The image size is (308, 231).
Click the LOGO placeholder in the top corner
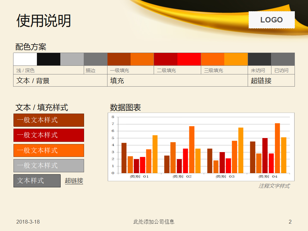[x=272, y=20]
